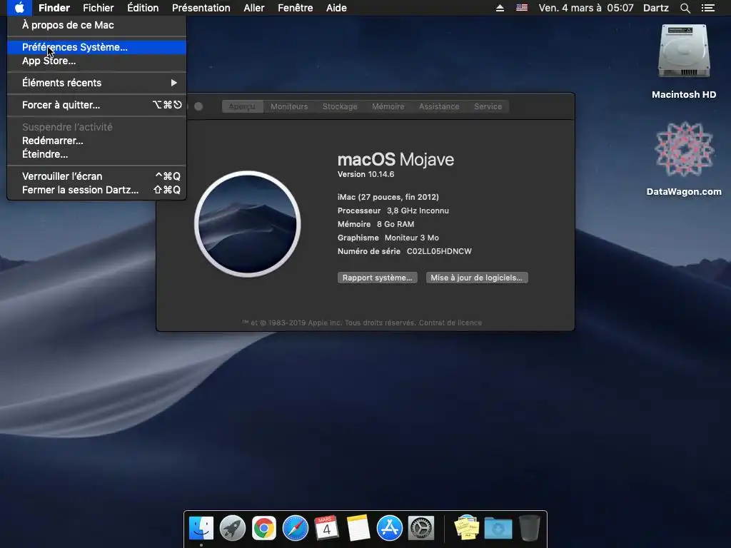731x548 pixels.
Task: Open Downloads folder in Dock
Action: (x=498, y=529)
